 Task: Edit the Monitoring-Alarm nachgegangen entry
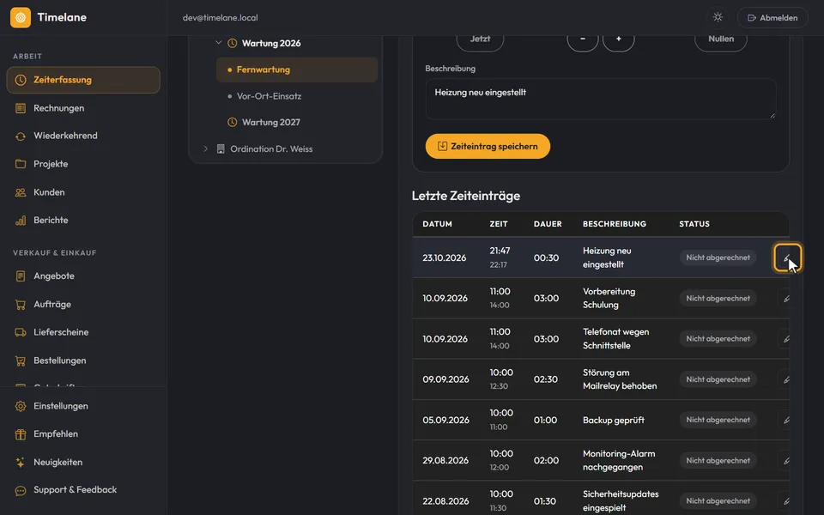[x=785, y=460]
